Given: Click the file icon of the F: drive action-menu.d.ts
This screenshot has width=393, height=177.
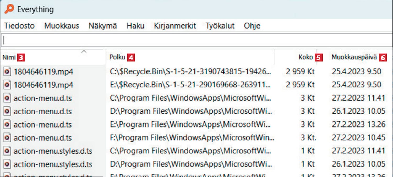Looking at the screenshot, I should tap(7, 138).
